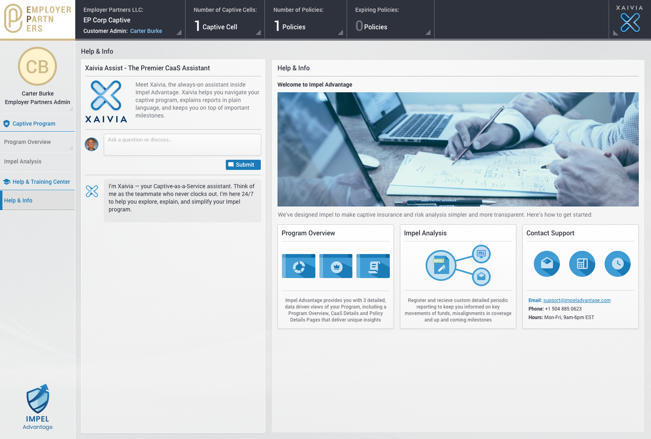The width and height of the screenshot is (651, 439).
Task: Click the Program Overview card title
Action: click(x=308, y=233)
